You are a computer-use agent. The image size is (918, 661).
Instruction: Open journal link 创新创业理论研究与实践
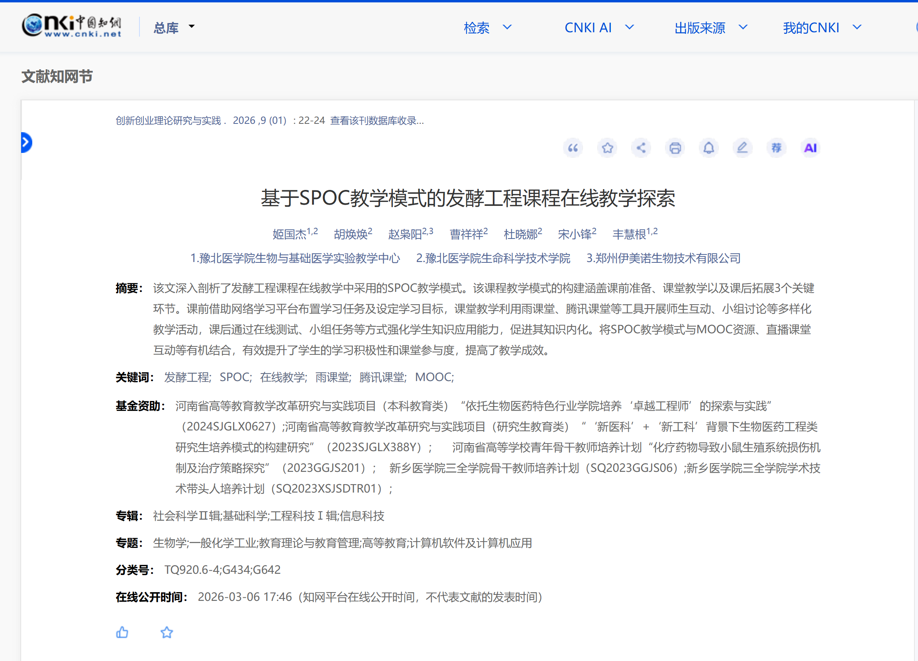(x=169, y=121)
